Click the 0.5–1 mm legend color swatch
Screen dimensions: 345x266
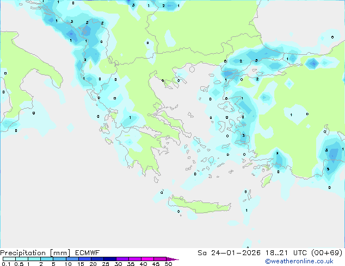pyautogui.click(x=22, y=259)
